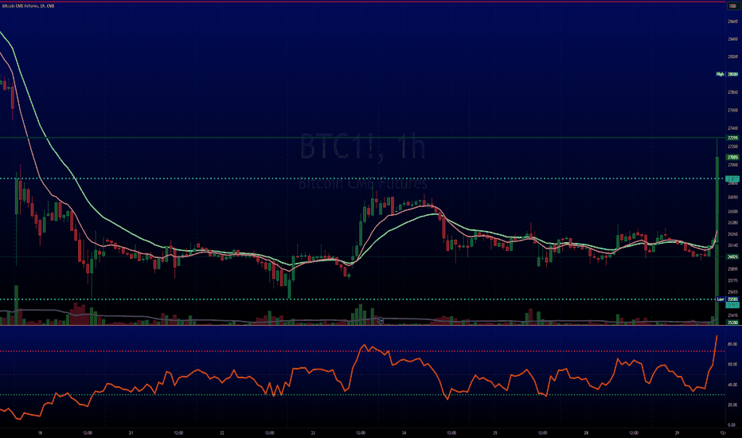Select the 26025 price label
Image resolution: width=742 pixels, height=438 pixels.
pos(732,256)
